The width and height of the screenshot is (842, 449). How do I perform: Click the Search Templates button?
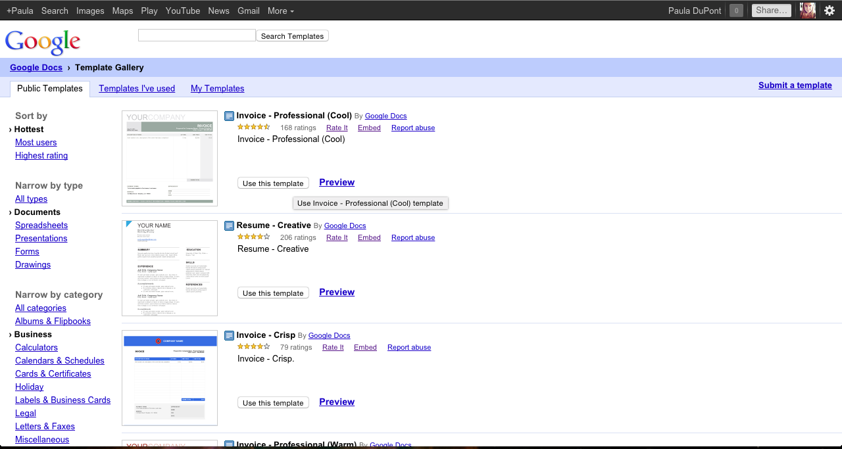pyautogui.click(x=292, y=36)
